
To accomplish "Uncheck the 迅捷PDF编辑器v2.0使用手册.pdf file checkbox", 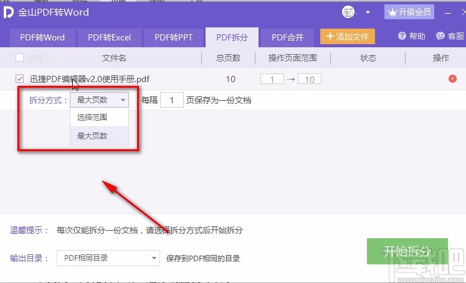I will pos(19,79).
